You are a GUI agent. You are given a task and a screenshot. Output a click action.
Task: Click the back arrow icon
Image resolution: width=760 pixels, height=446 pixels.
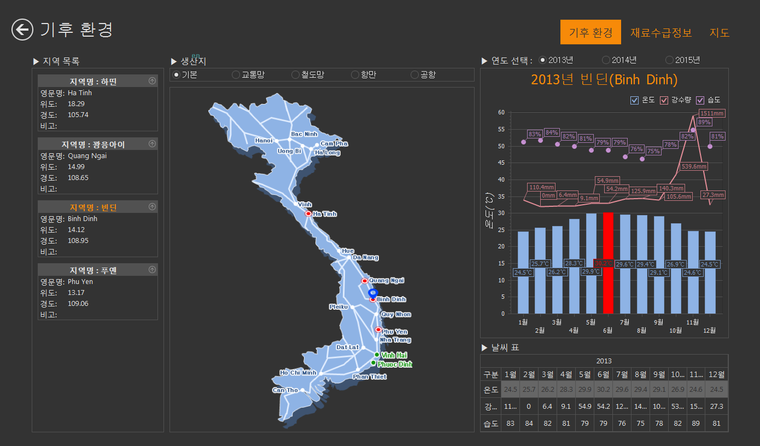[22, 30]
